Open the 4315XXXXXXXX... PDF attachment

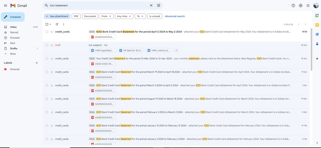click(x=102, y=131)
